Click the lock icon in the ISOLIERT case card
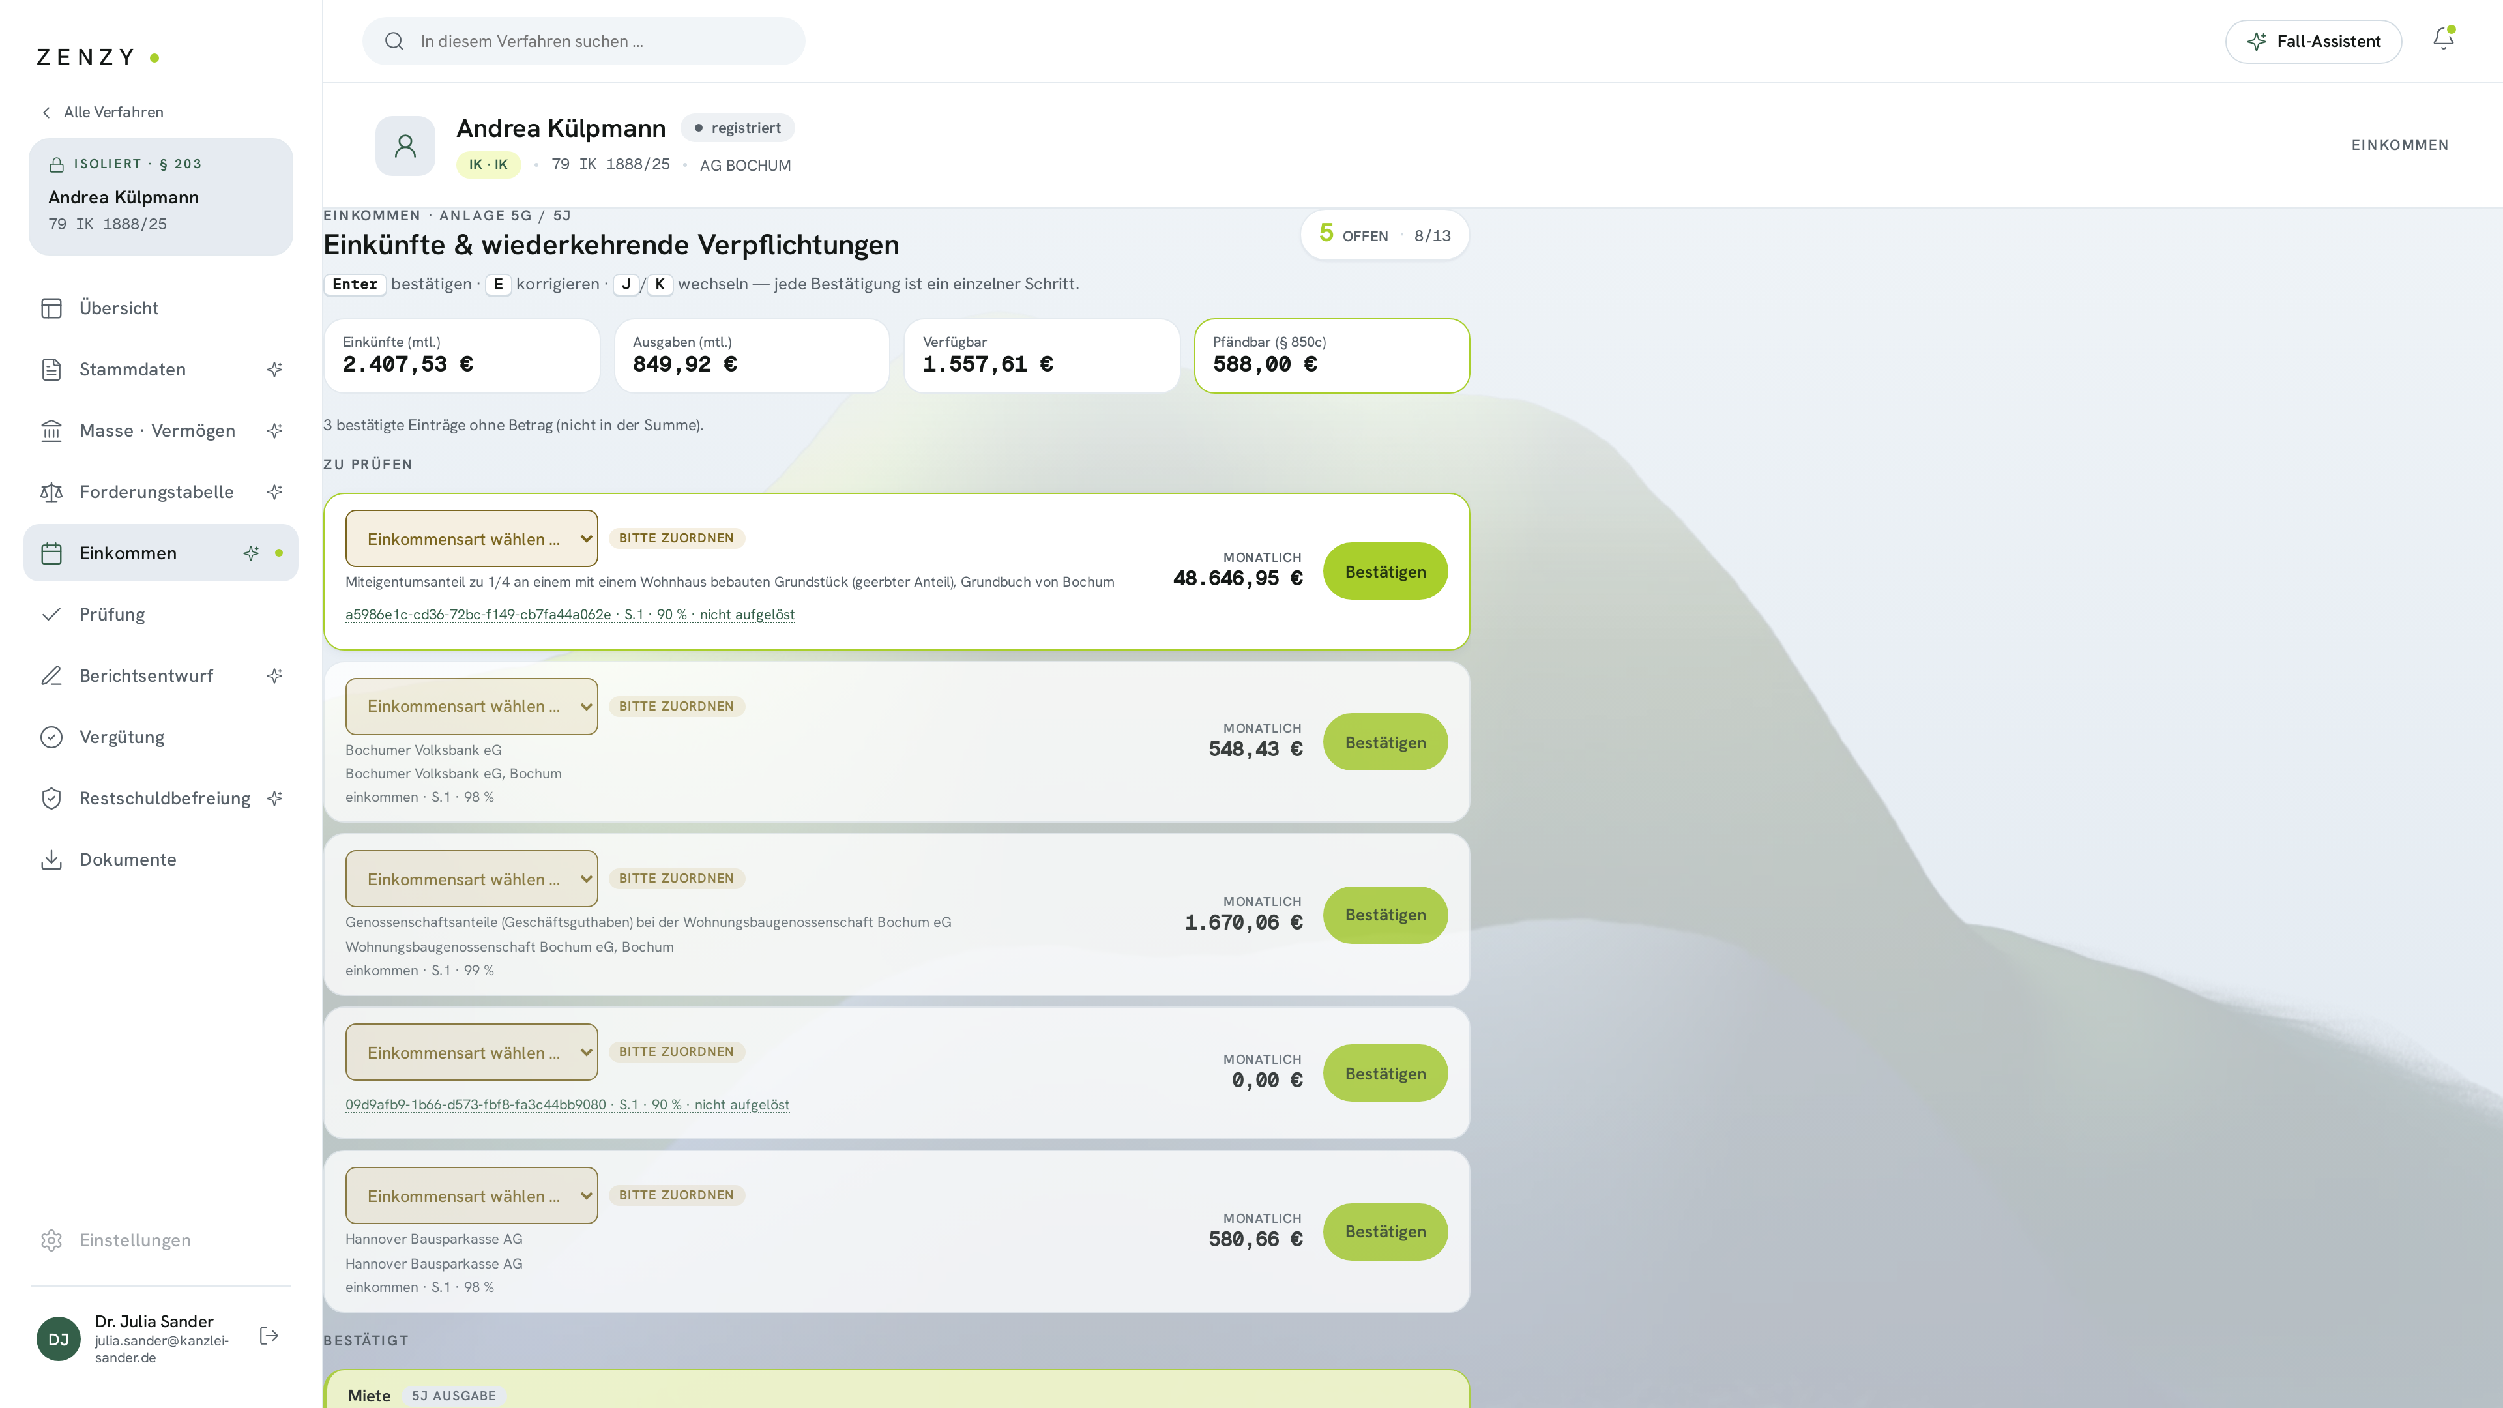This screenshot has height=1408, width=2503. 56,164
